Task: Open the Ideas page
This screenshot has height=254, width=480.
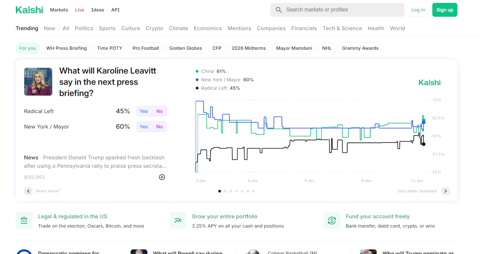Action: (x=98, y=10)
